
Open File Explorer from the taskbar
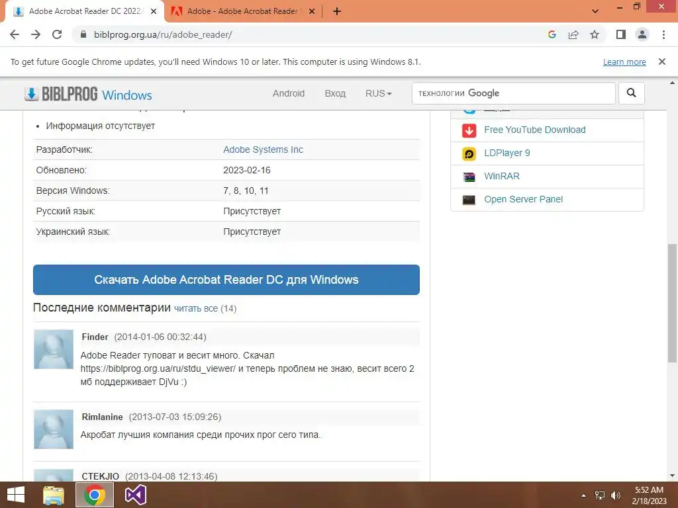tap(54, 495)
